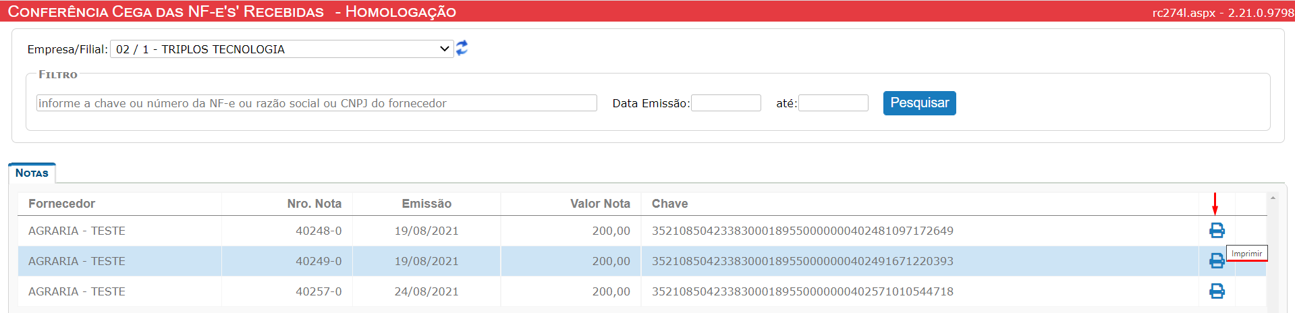Click the Data Emissão start date field
The image size is (1295, 313).
pos(726,103)
